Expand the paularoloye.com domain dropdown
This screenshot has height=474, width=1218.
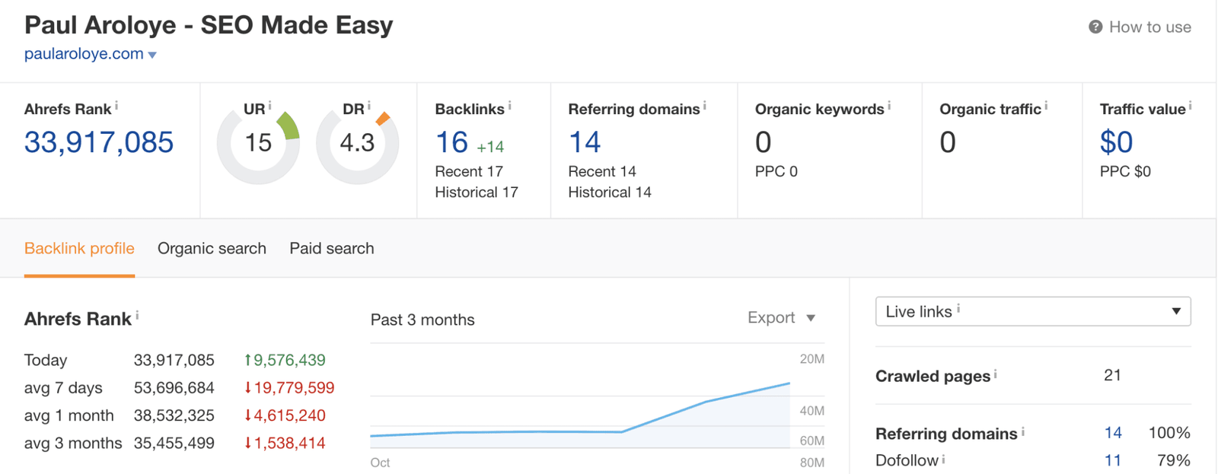152,55
